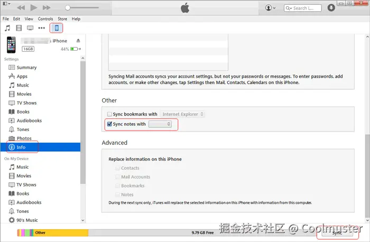This screenshot has width=370, height=242.
Task: Open the window layout menu icon
Action: (x=6, y=4)
